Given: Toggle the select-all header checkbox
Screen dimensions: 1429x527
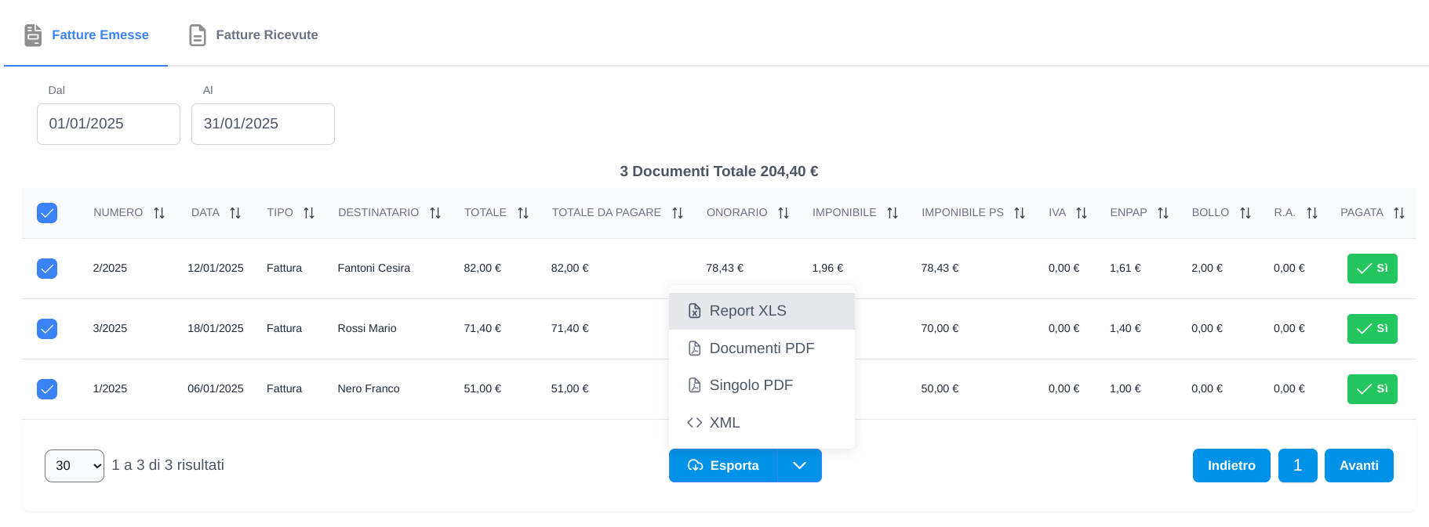Looking at the screenshot, I should (47, 213).
